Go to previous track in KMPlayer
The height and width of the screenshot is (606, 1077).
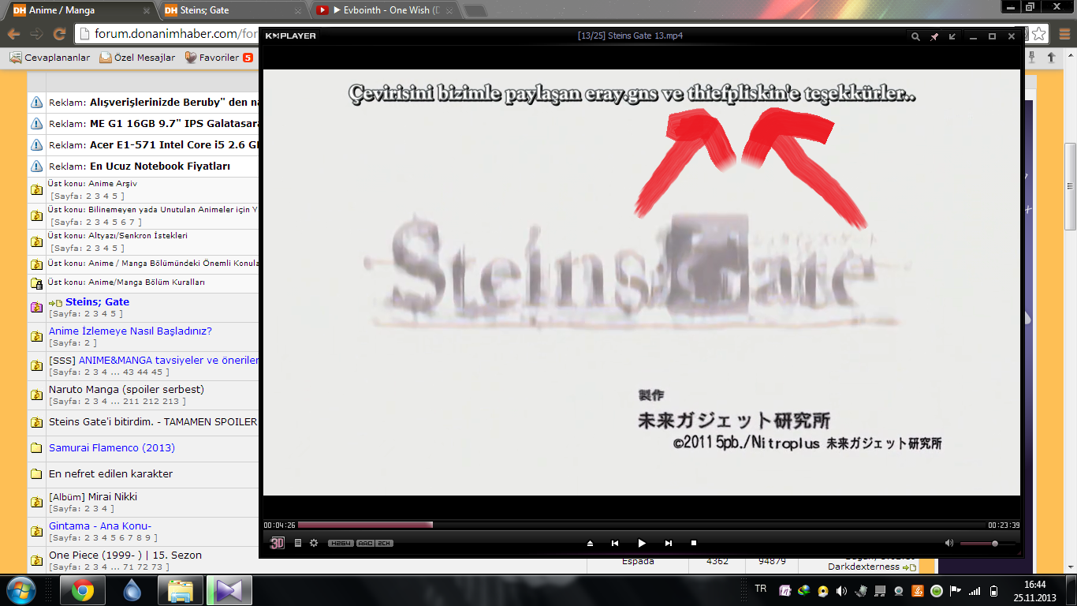pyautogui.click(x=615, y=543)
